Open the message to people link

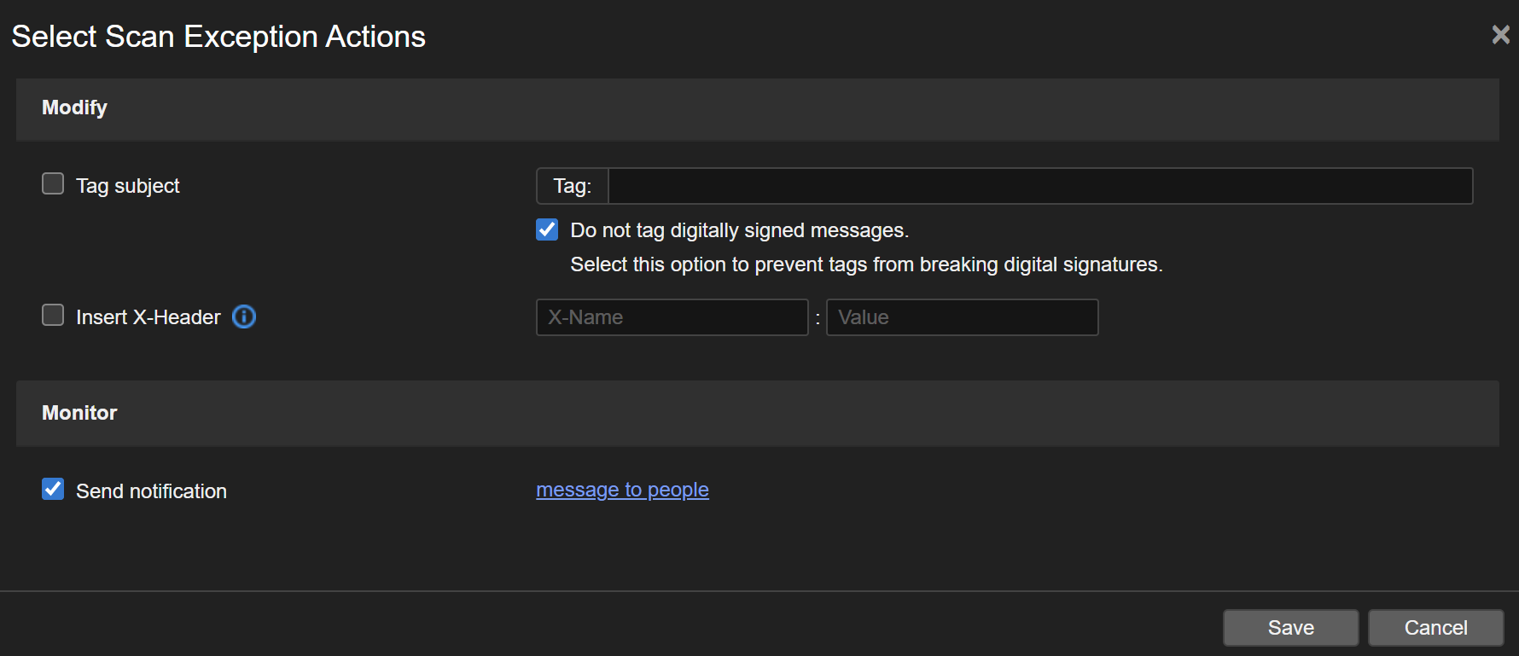622,490
